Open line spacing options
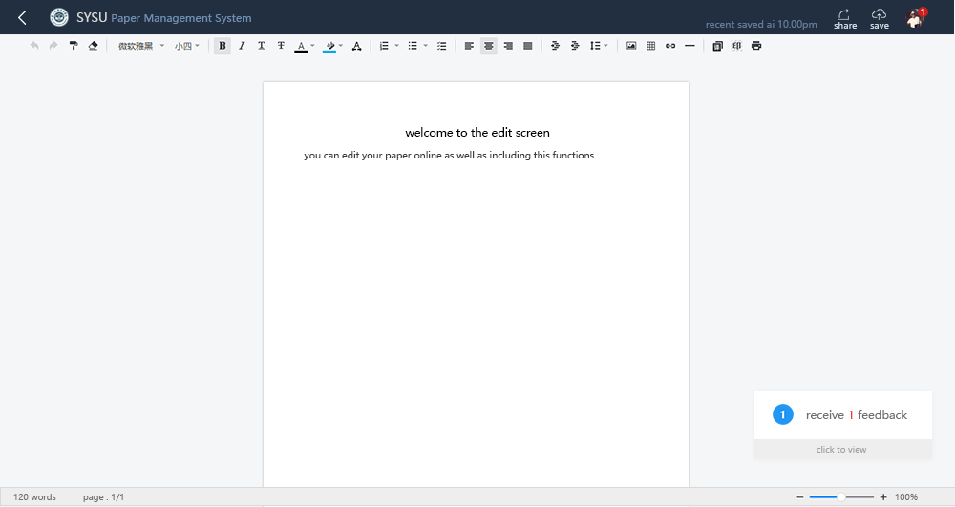The height and width of the screenshot is (507, 955). pyautogui.click(x=599, y=46)
